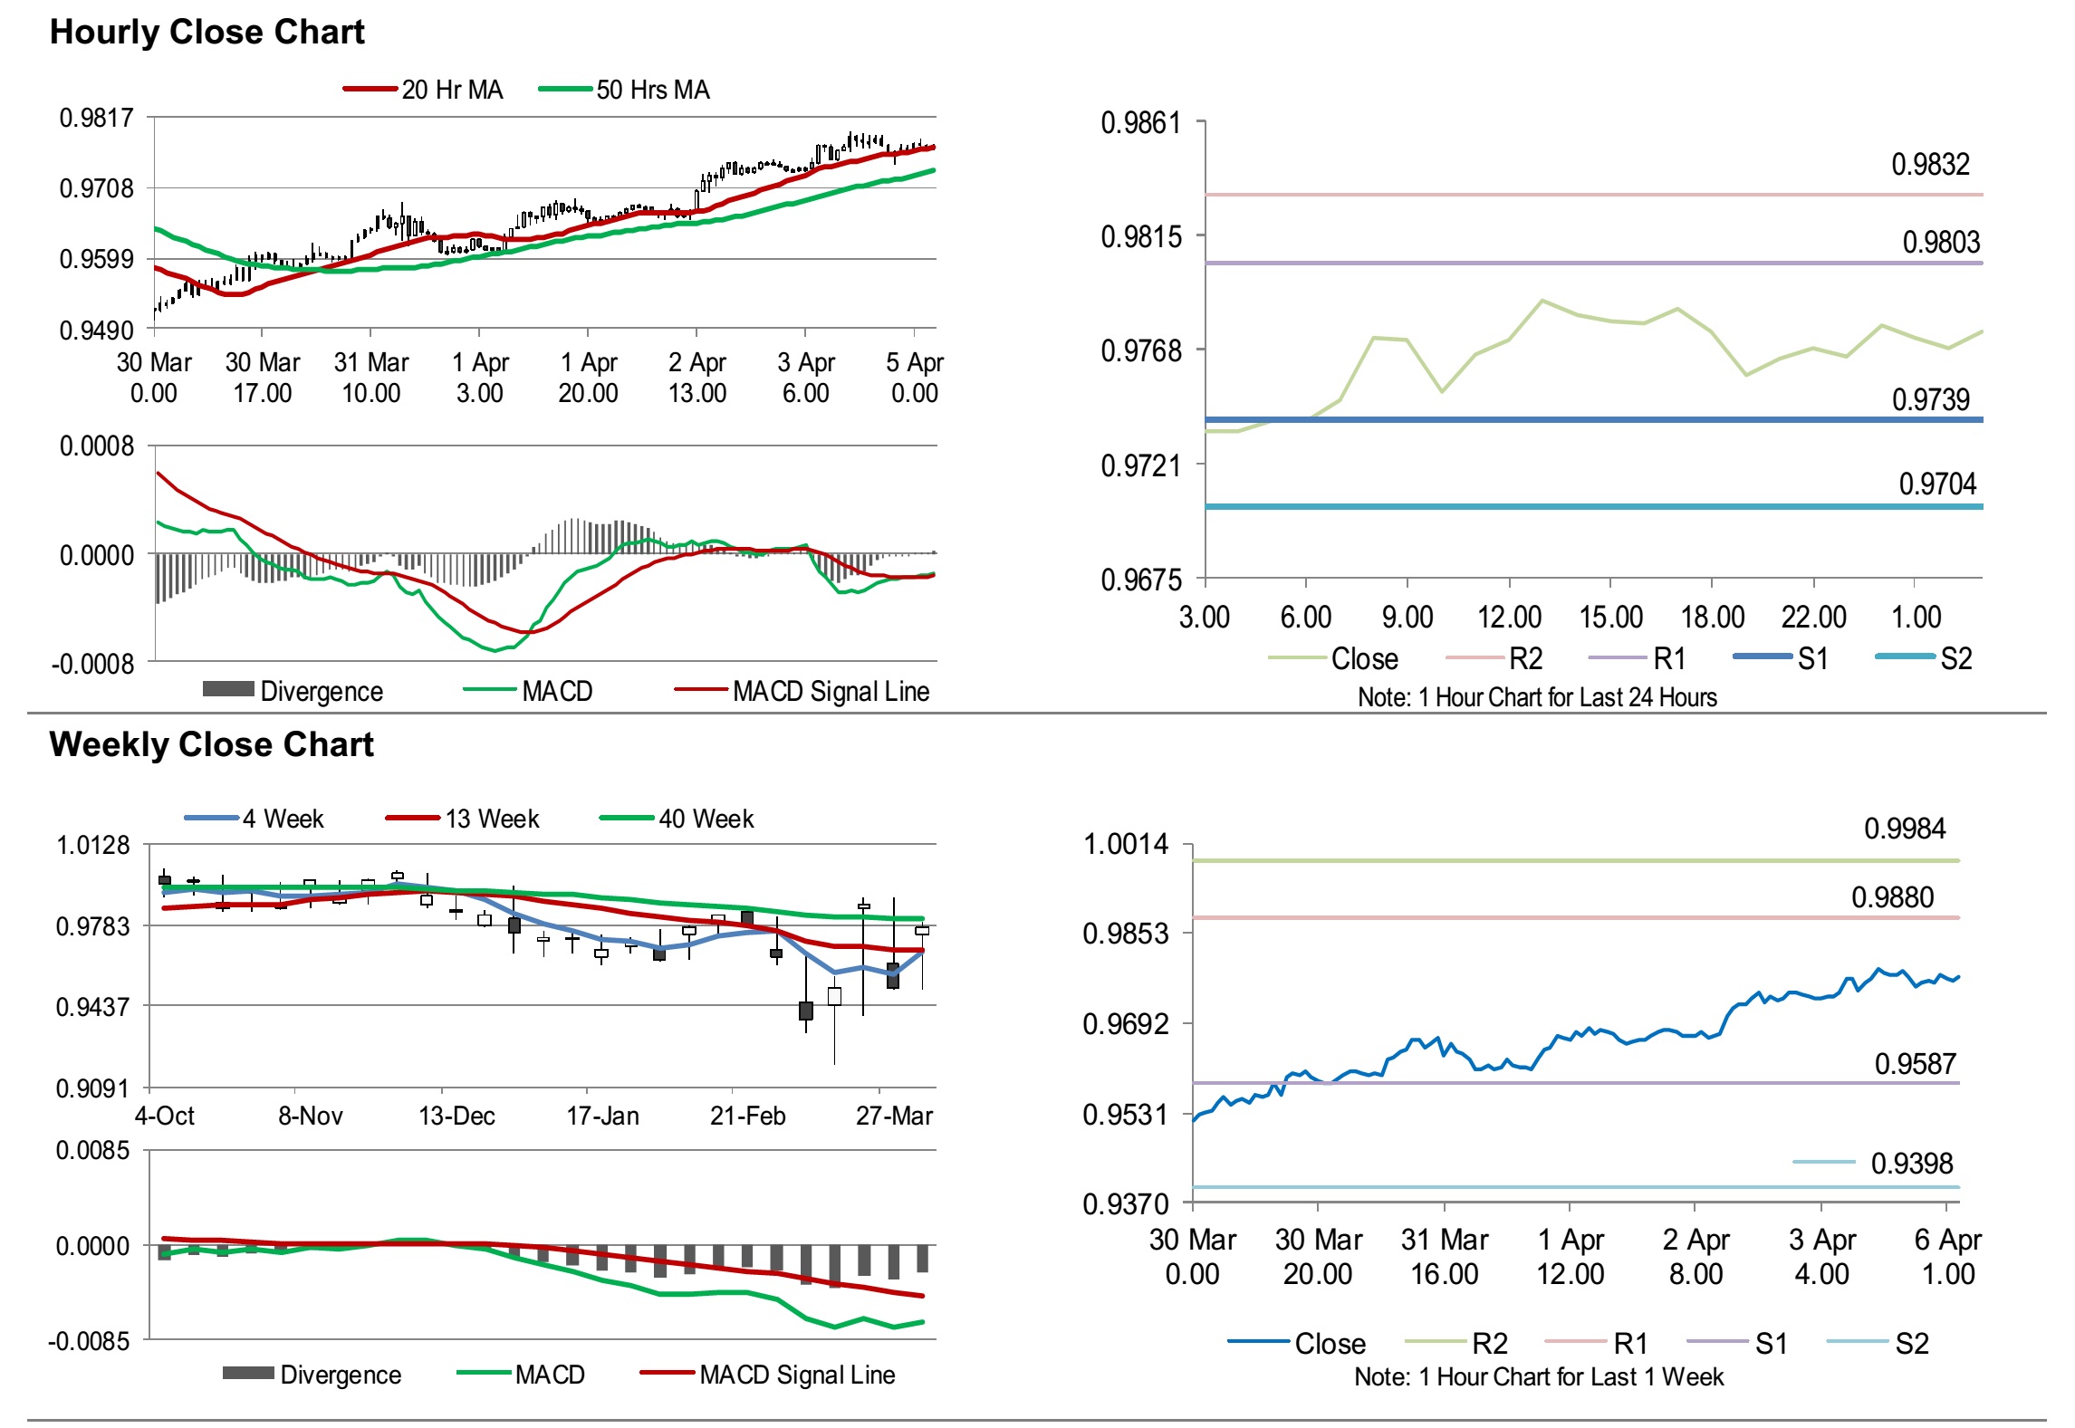Click the 0.9398 S2 level label
The height and width of the screenshot is (1428, 2075).
coord(1911,1163)
